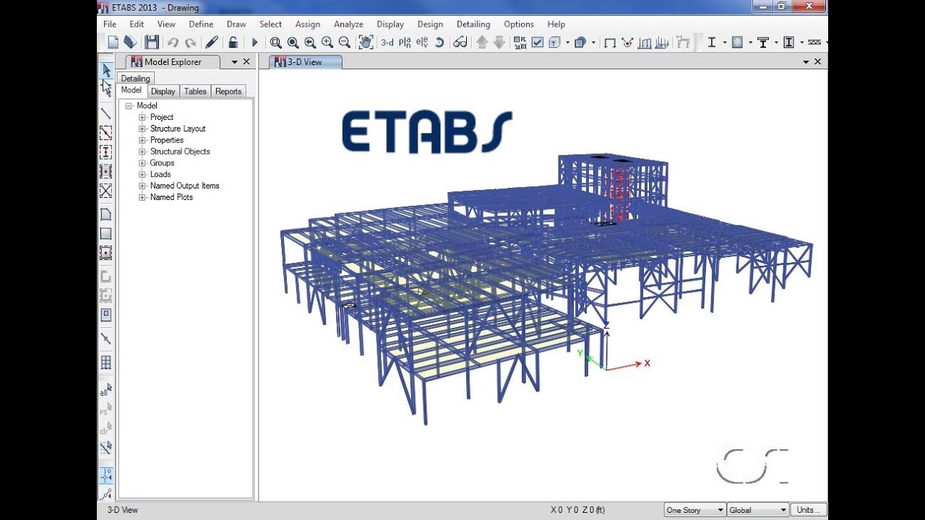Click the Units... button

(x=809, y=510)
